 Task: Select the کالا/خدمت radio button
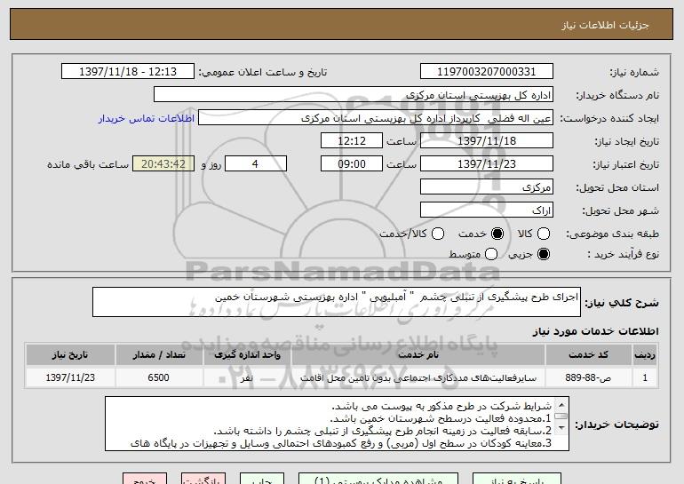[x=438, y=234]
